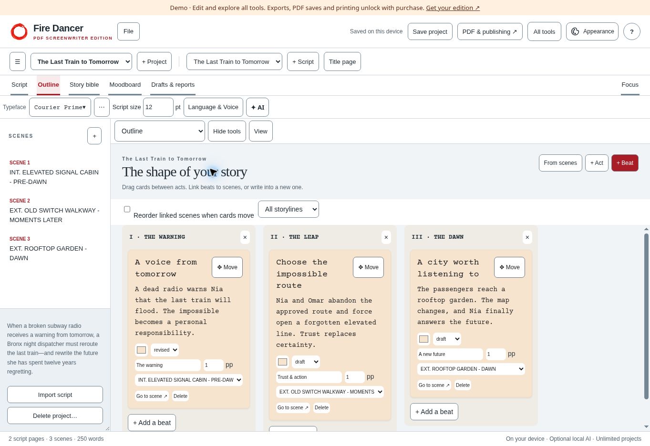The image size is (650, 446).
Task: Open the hamburger sidebar menu
Action: coord(18,61)
